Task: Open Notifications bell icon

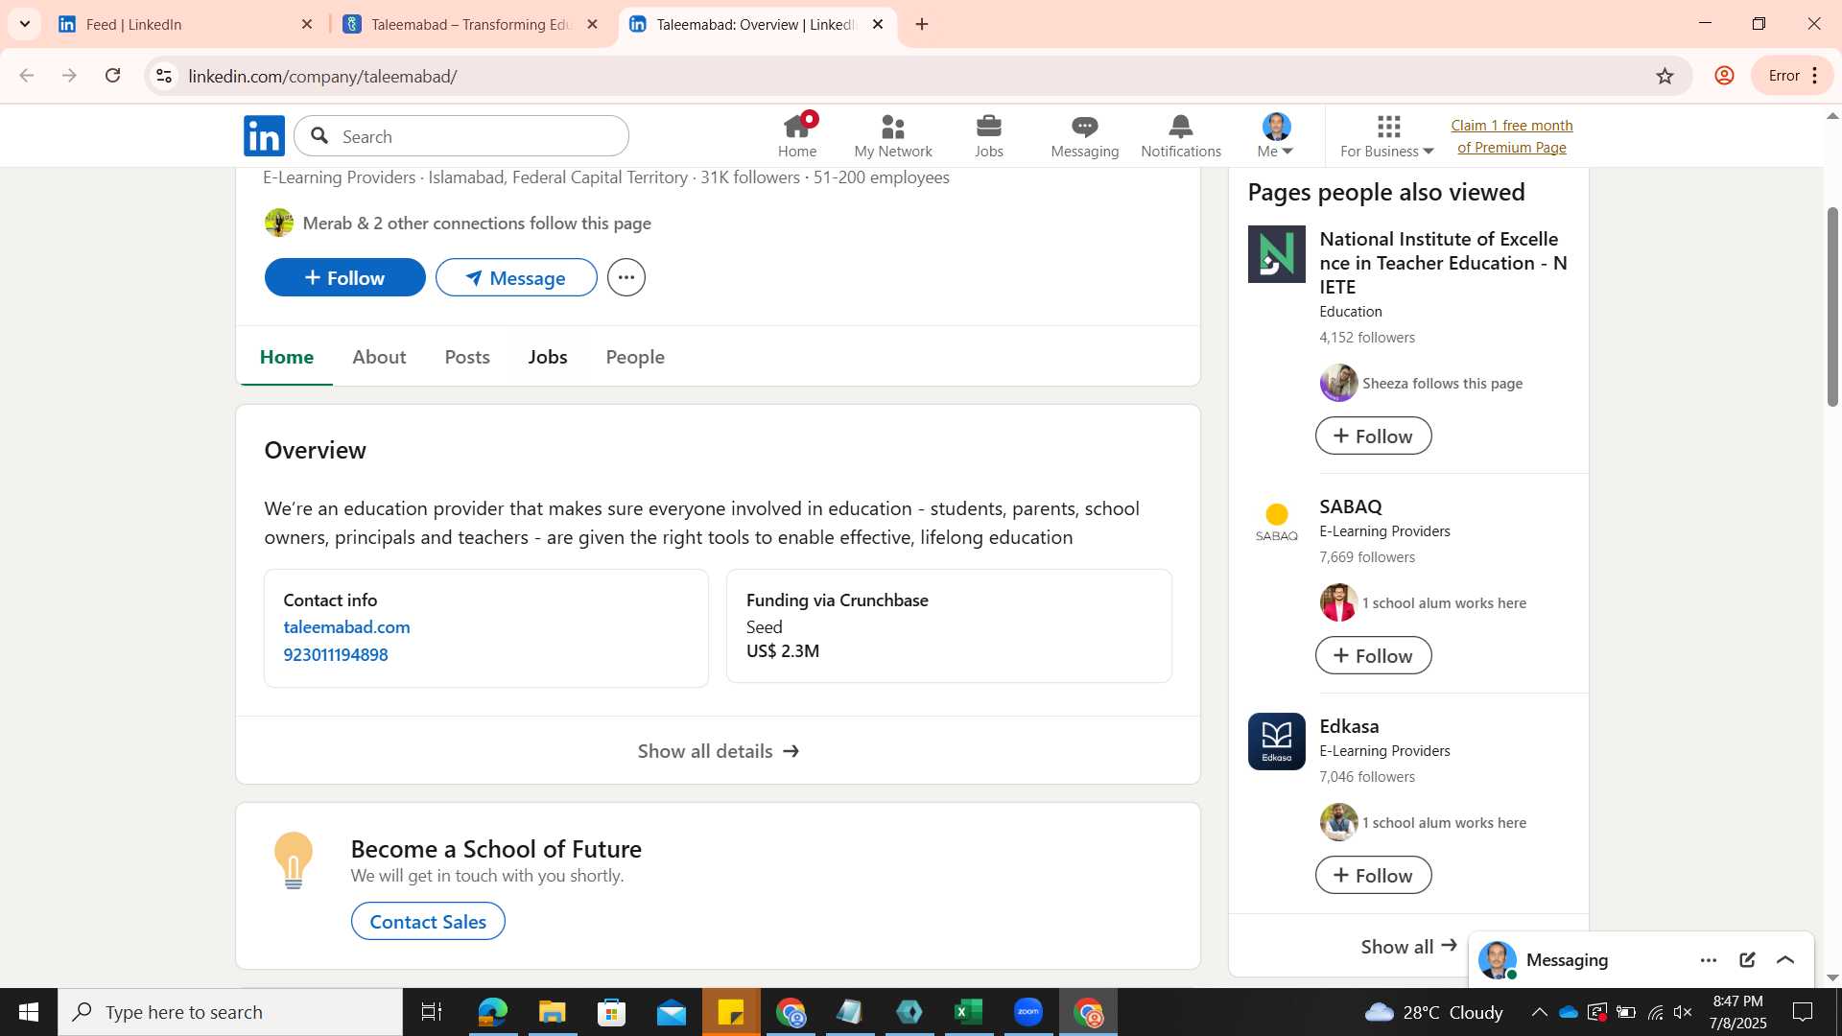Action: (1181, 135)
